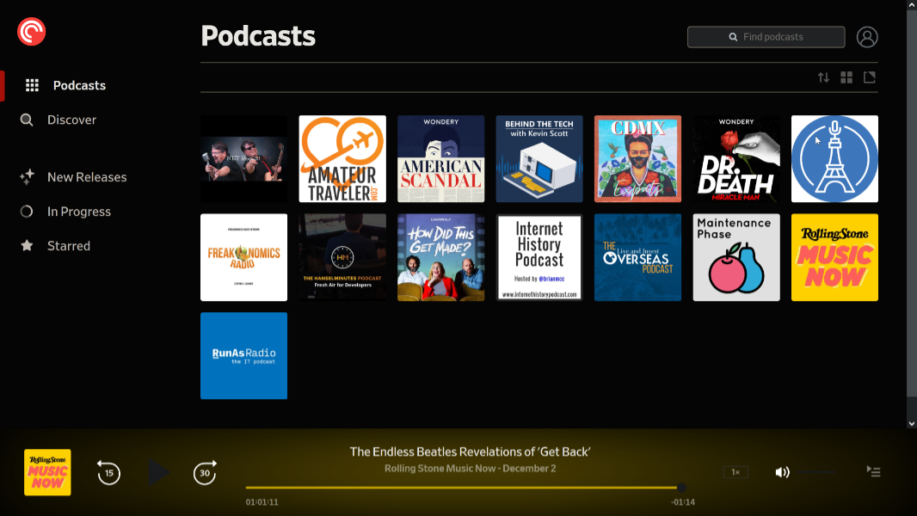The image size is (917, 516).
Task: Open the Up Next queue icon
Action: tap(873, 472)
